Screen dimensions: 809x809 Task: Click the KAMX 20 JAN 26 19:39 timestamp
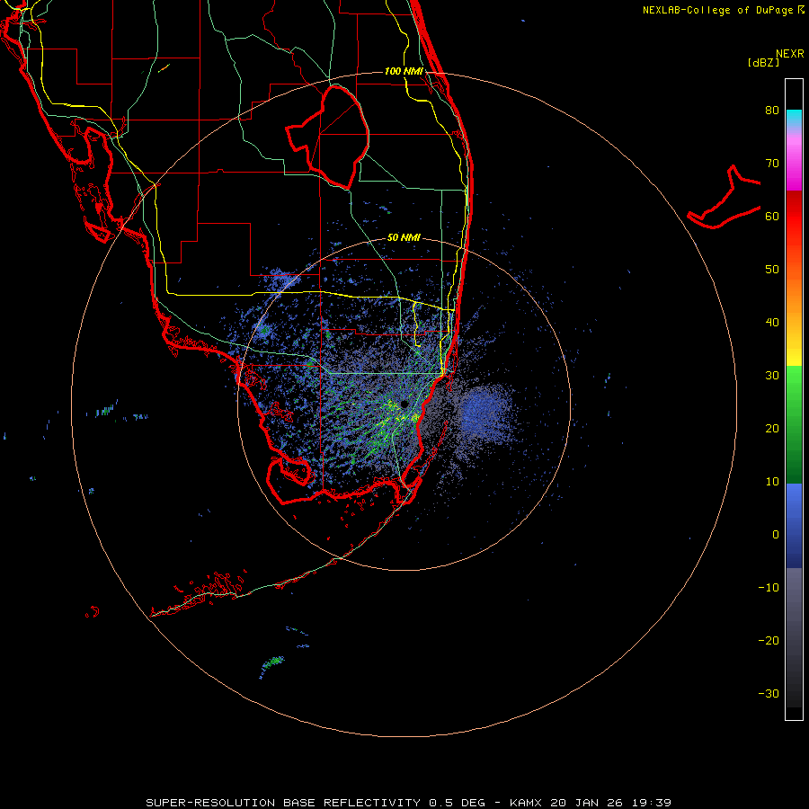(x=591, y=803)
